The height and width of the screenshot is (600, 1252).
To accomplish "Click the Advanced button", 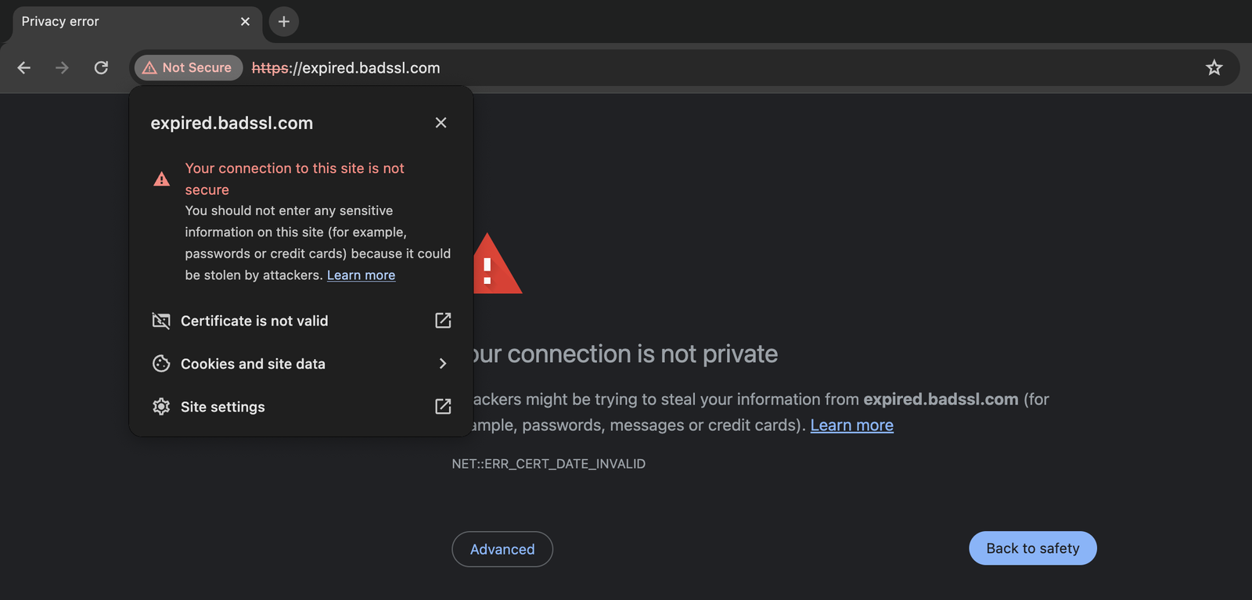I will click(x=502, y=549).
